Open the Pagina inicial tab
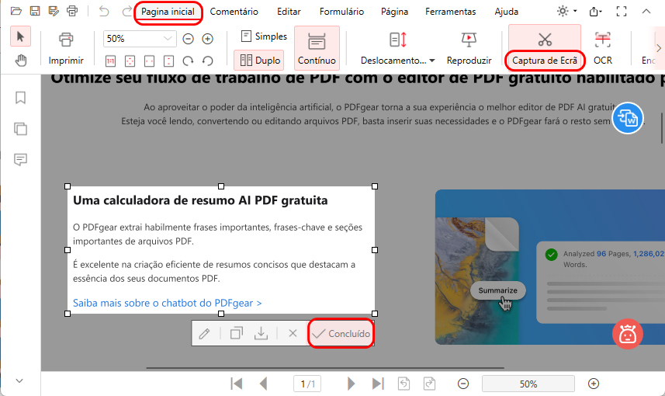 (168, 12)
